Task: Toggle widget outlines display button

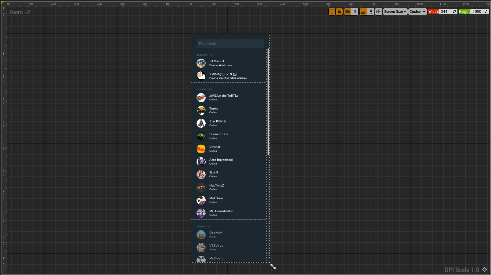Action: click(332, 12)
